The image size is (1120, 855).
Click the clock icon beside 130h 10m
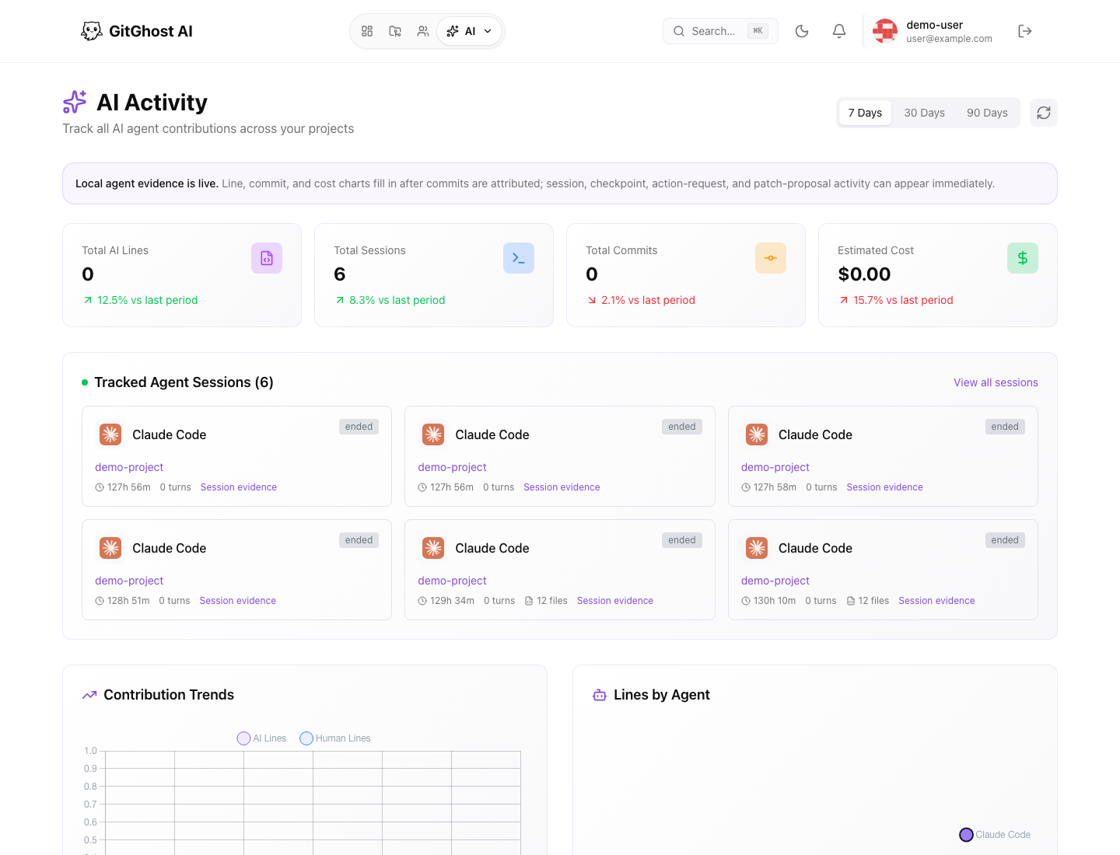point(746,601)
